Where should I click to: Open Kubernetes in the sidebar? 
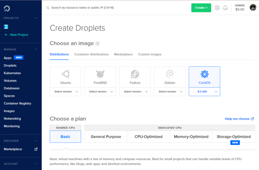point(12,73)
